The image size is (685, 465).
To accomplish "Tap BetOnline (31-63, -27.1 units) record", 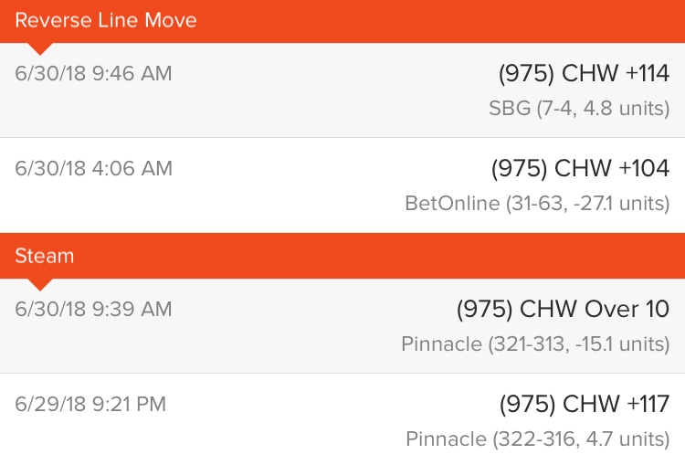I will (x=537, y=203).
